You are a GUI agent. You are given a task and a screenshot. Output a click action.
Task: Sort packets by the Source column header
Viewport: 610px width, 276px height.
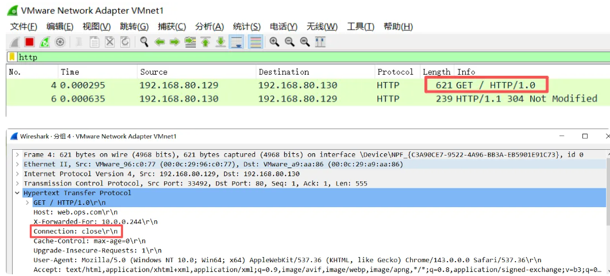pos(154,72)
